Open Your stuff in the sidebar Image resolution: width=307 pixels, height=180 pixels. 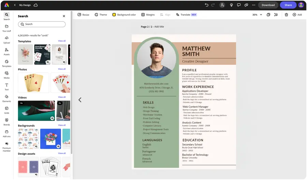[x=6, y=28]
